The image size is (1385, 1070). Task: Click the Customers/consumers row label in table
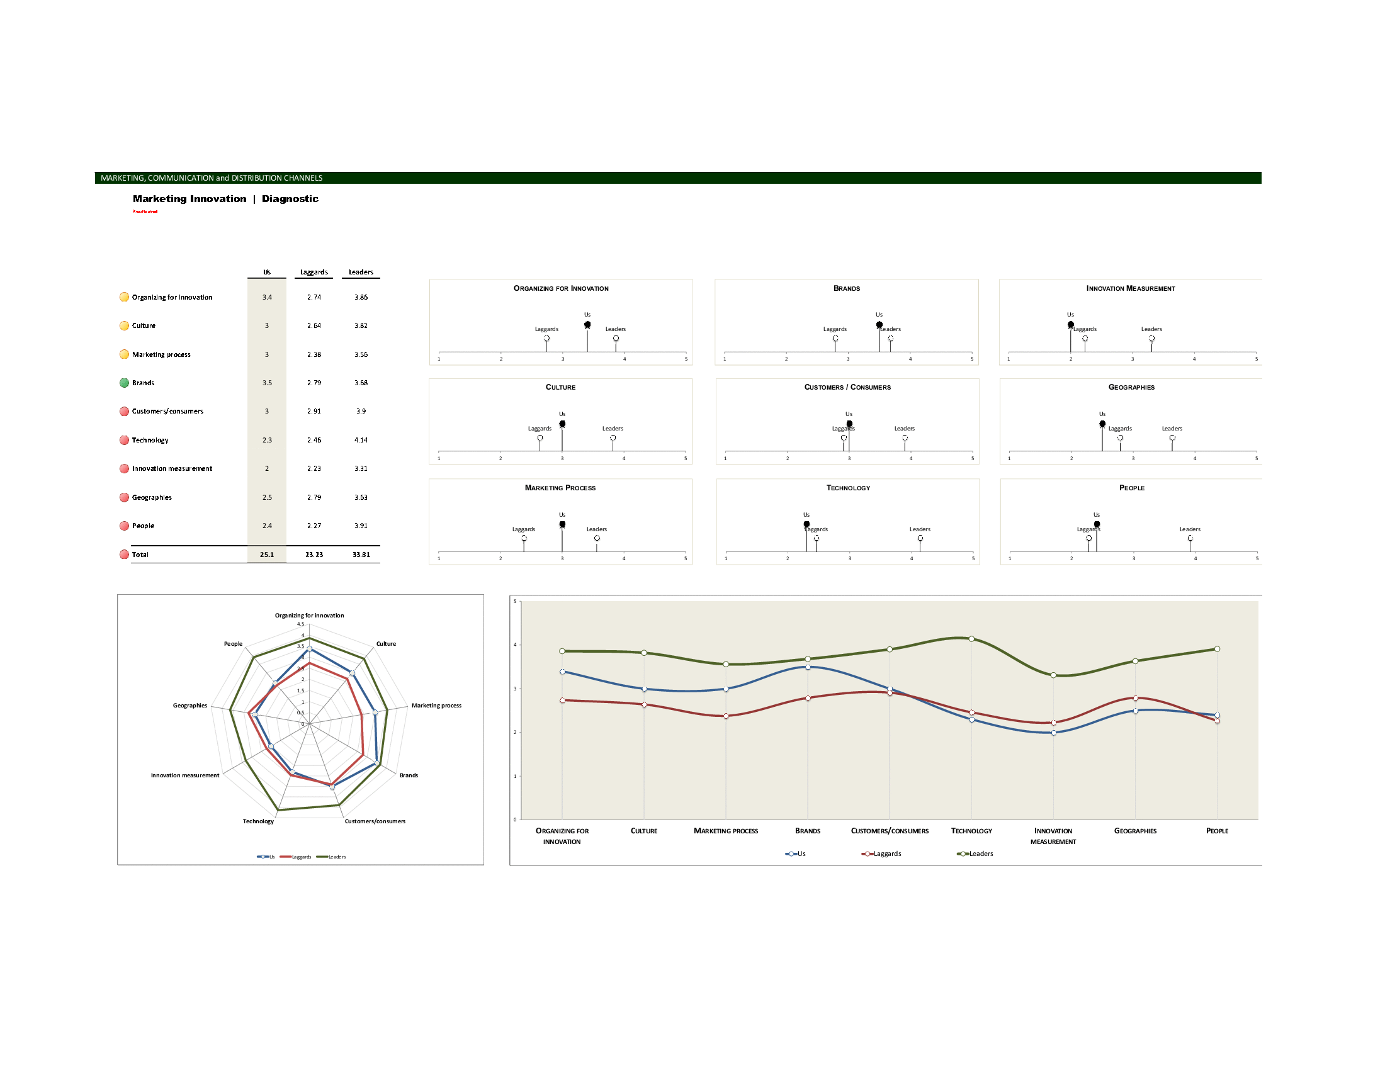tap(167, 412)
